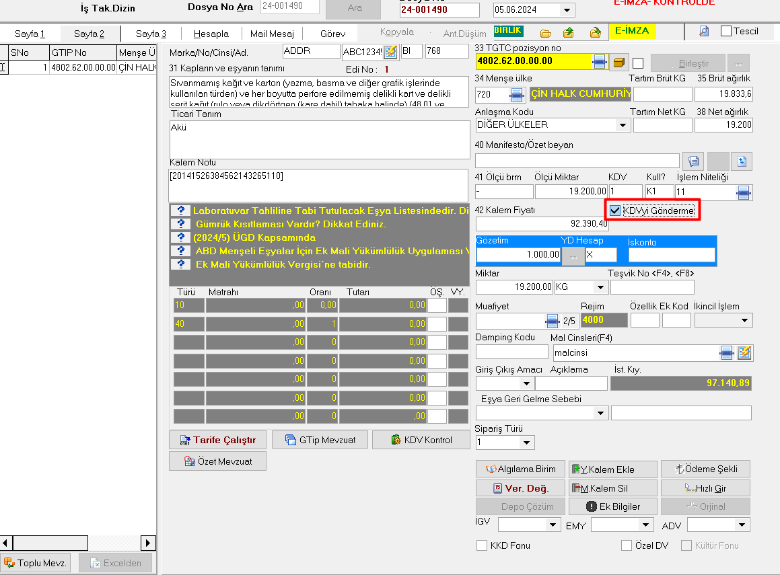Click the Algılama Birim button

[x=520, y=469]
